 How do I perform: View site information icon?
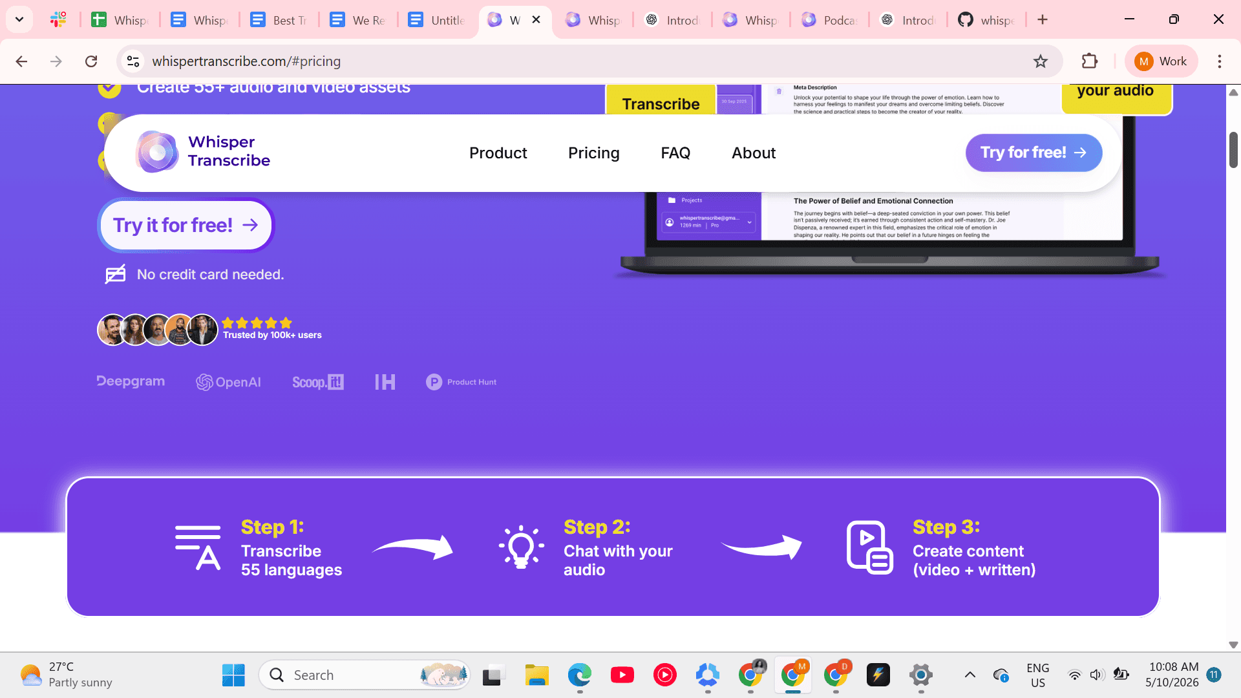click(x=133, y=61)
